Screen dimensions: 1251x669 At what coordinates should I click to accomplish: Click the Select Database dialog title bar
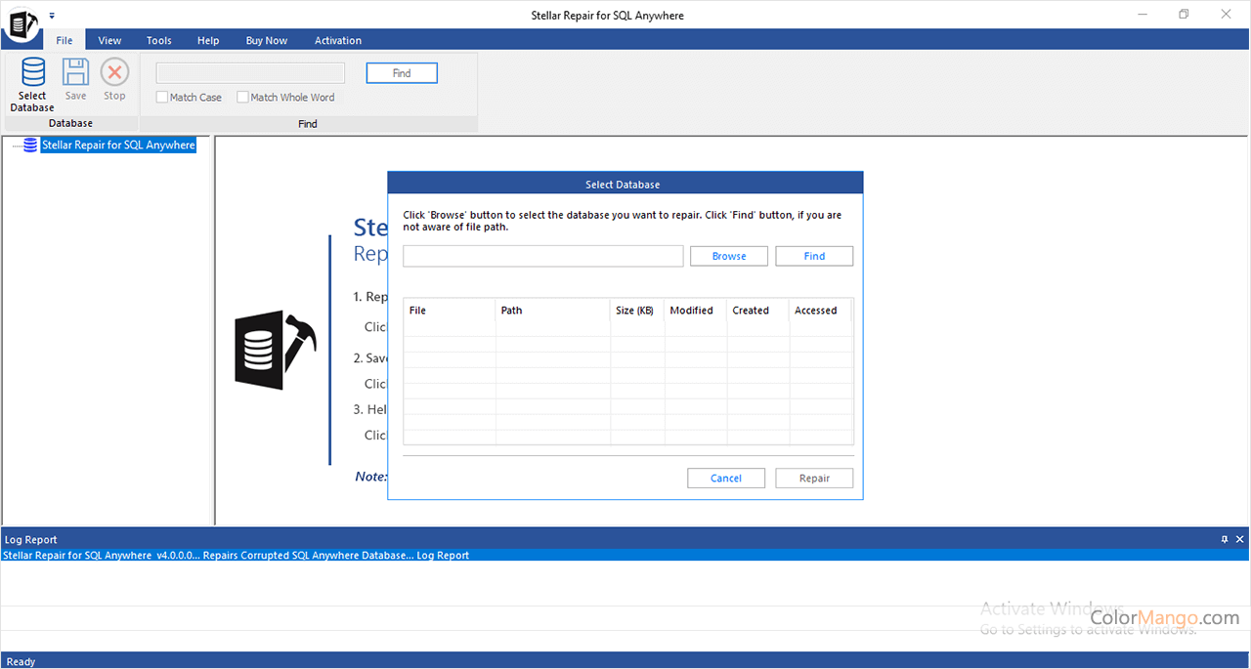click(625, 184)
